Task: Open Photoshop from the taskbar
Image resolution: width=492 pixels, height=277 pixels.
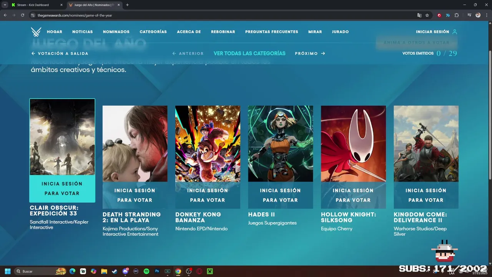Action: click(157, 271)
